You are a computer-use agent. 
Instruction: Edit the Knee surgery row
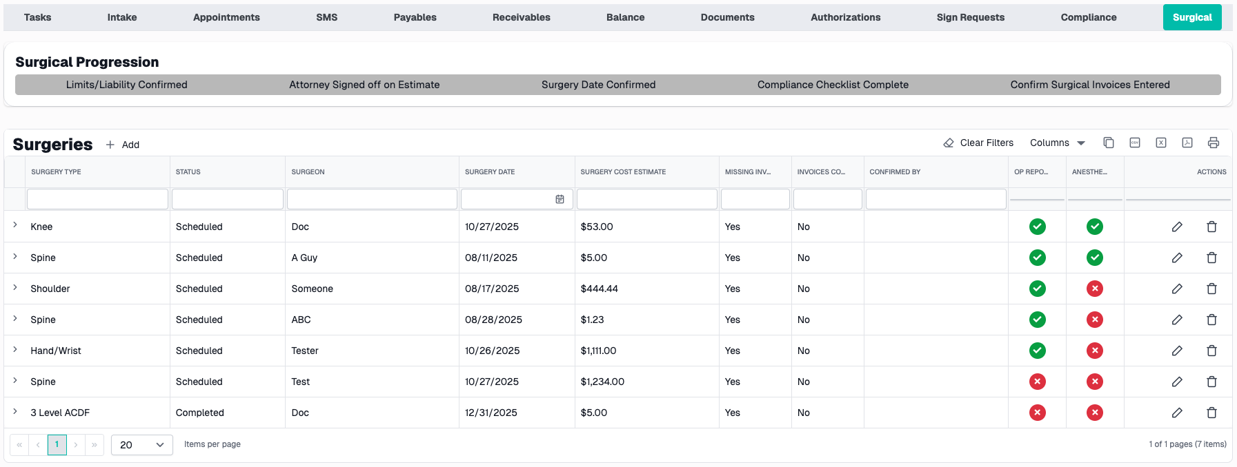(1177, 227)
